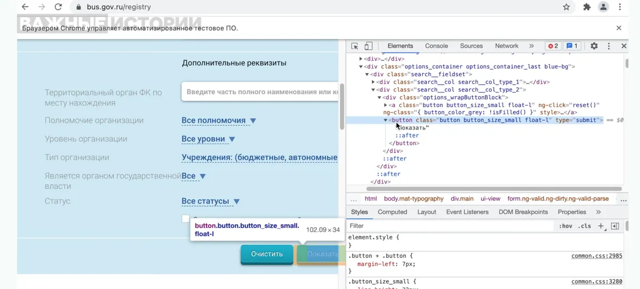Open the Тип организации Учреждения dropdown
The height and width of the screenshot is (289, 640).
pos(260,157)
